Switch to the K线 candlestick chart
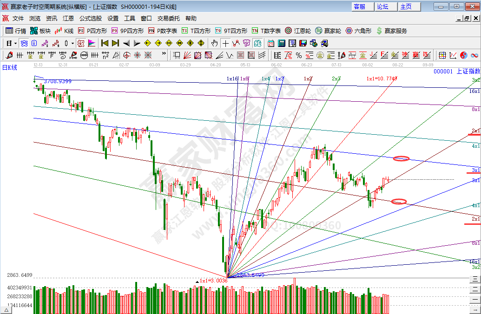The width and height of the screenshot is (481, 314). [64, 31]
